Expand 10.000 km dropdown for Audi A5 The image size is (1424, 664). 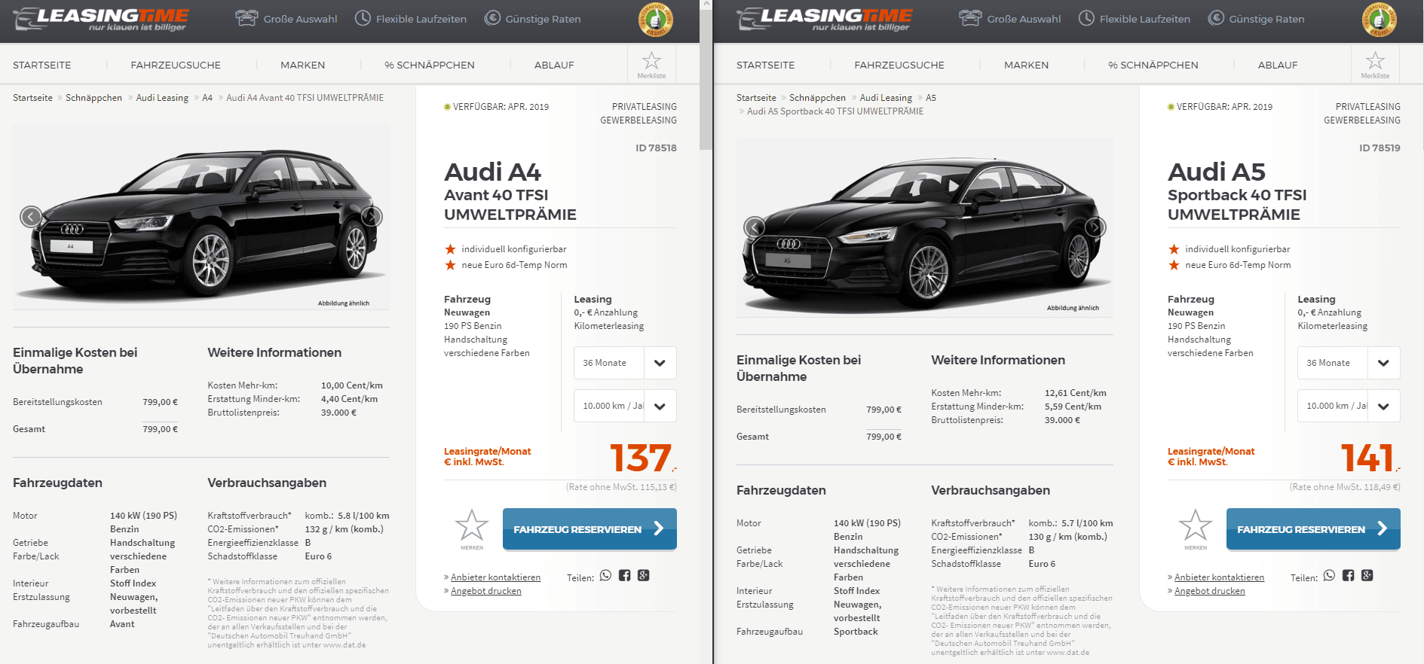click(1349, 406)
